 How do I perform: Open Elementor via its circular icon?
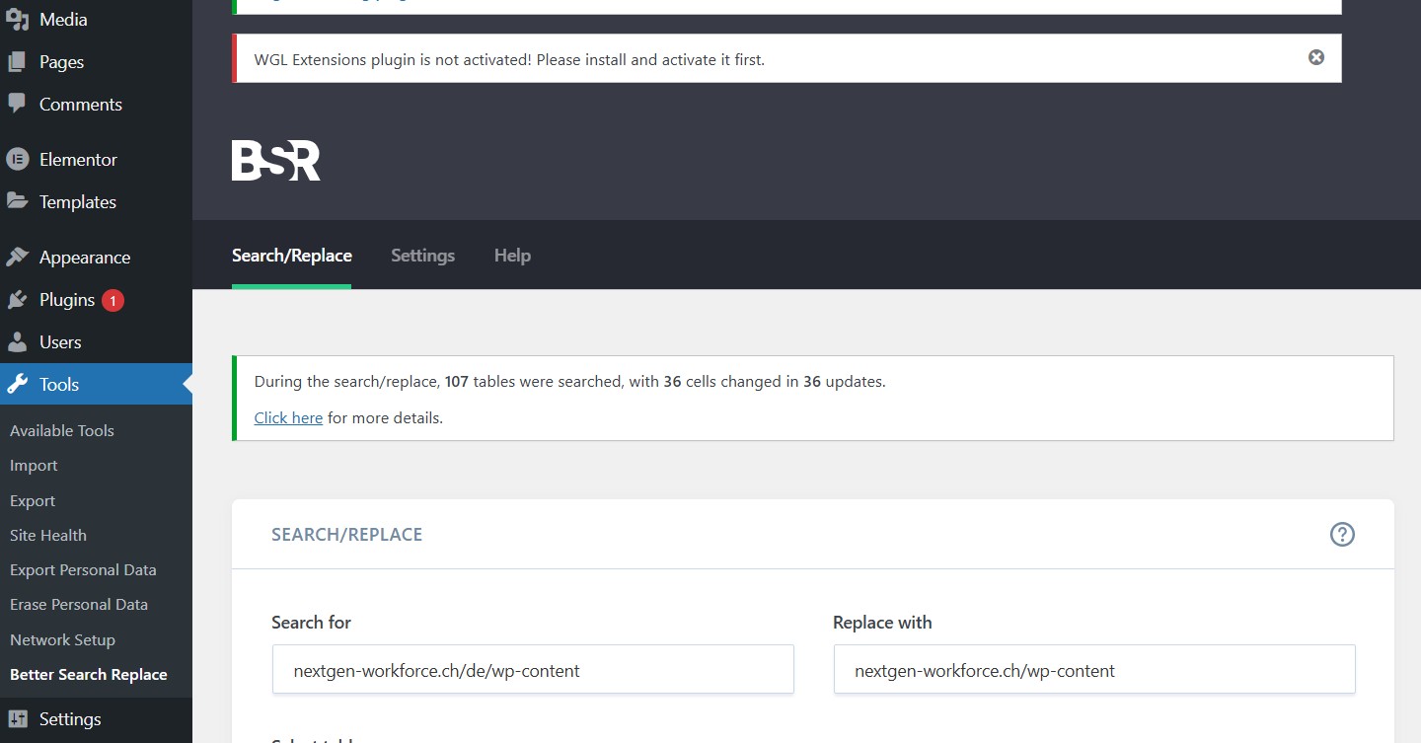(17, 159)
